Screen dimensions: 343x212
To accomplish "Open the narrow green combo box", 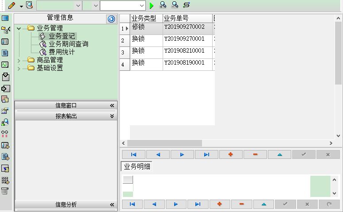I will pyautogui.click(x=91, y=5).
